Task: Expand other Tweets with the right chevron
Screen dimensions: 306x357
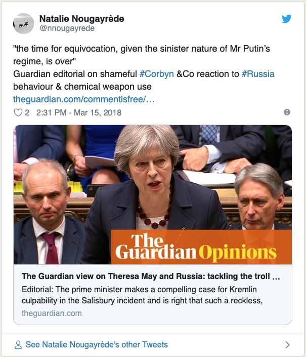Action: 287,345
